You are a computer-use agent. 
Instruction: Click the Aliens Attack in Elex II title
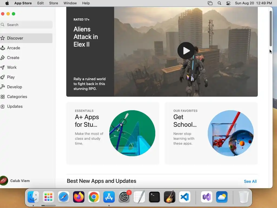(x=86, y=37)
